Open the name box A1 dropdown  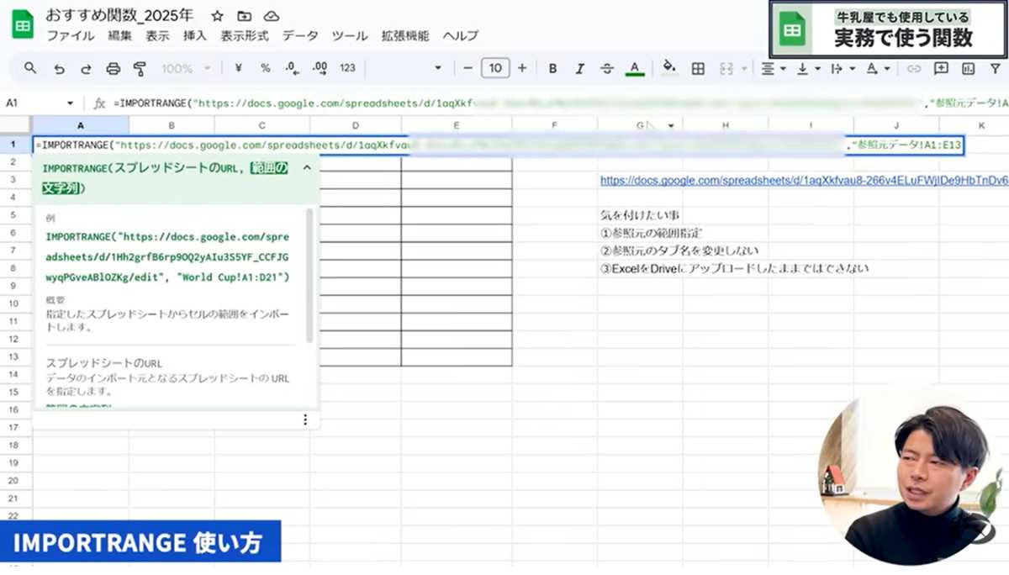[70, 103]
